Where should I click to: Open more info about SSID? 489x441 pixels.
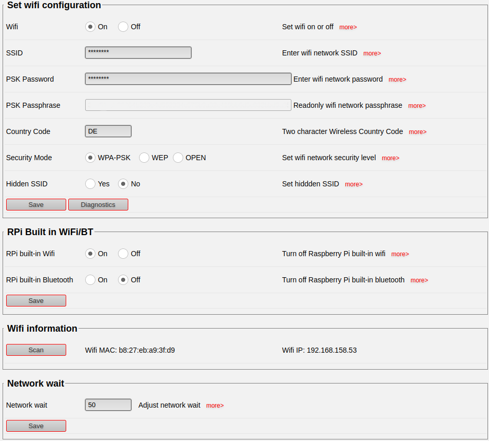(x=372, y=53)
